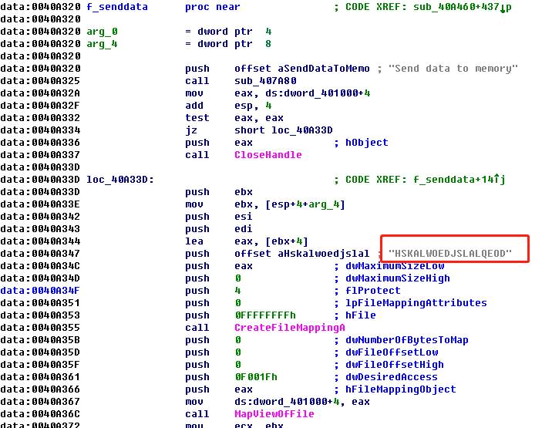Click the arg_4 definition label in the proc header

[x=102, y=44]
